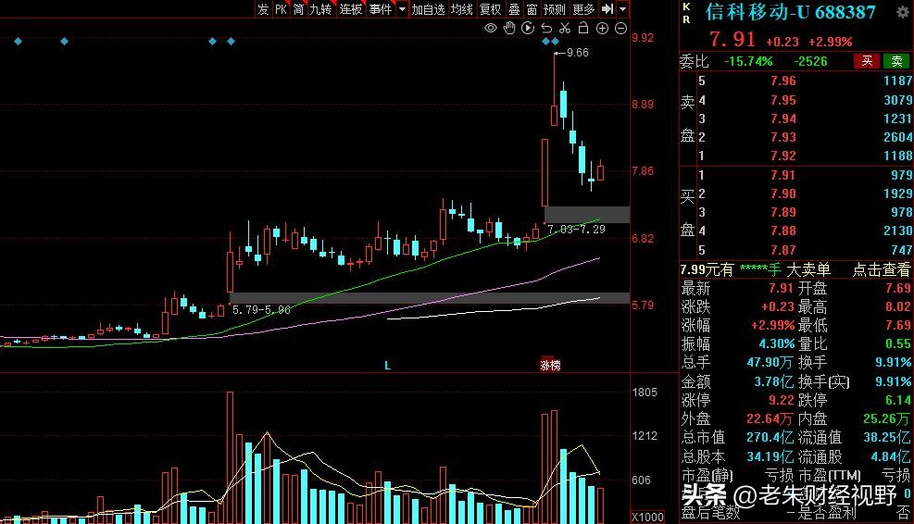Click the 5.79-5.96 gap label
The height and width of the screenshot is (524, 914).
click(261, 310)
